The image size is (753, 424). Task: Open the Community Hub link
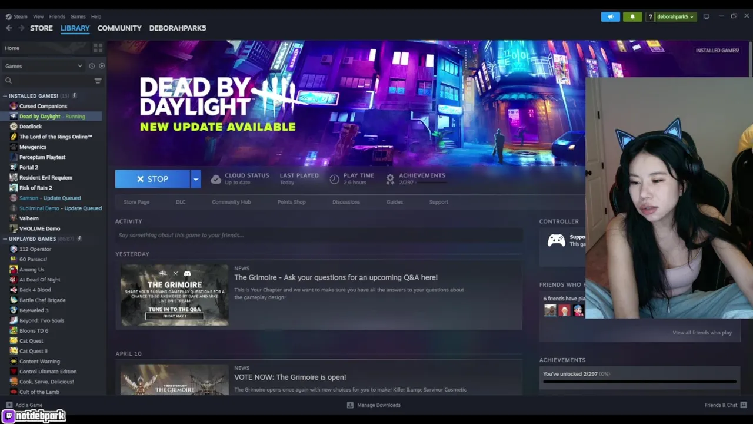(231, 202)
